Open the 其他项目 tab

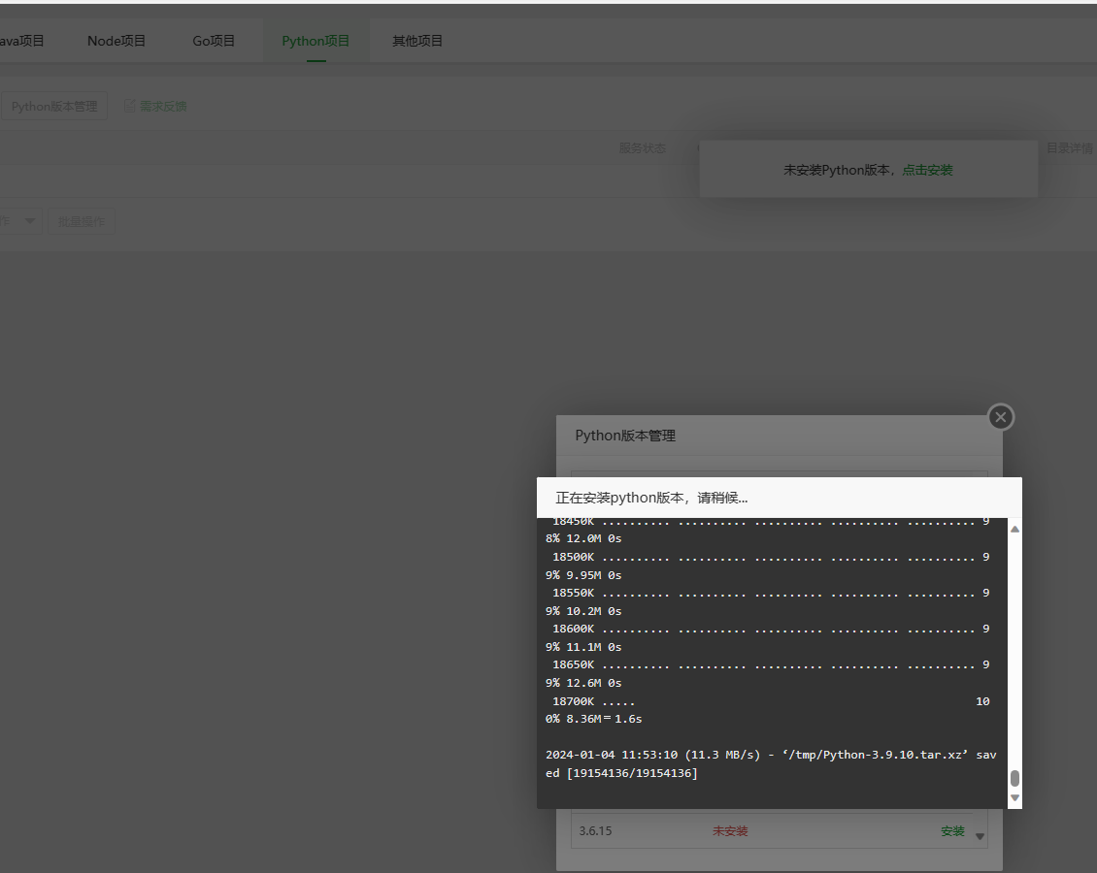tap(417, 42)
